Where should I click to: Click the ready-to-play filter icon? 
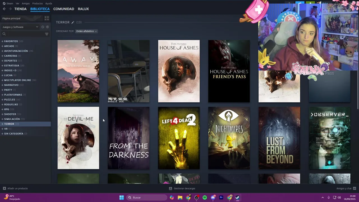tap(47, 27)
